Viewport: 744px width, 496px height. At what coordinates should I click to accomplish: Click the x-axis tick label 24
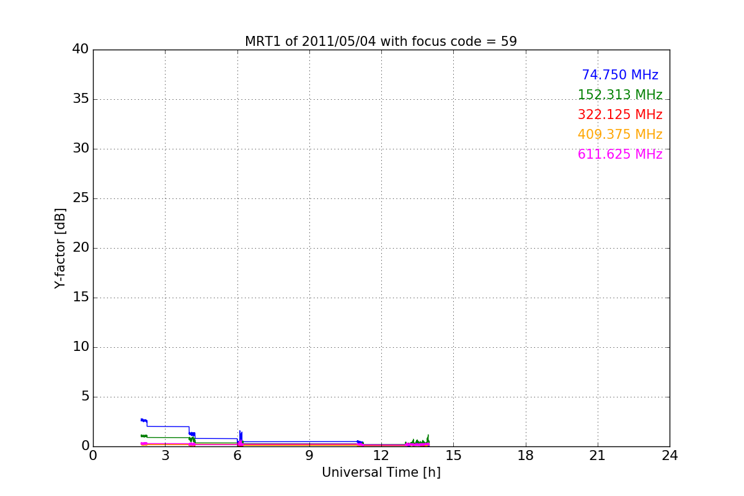(x=670, y=456)
